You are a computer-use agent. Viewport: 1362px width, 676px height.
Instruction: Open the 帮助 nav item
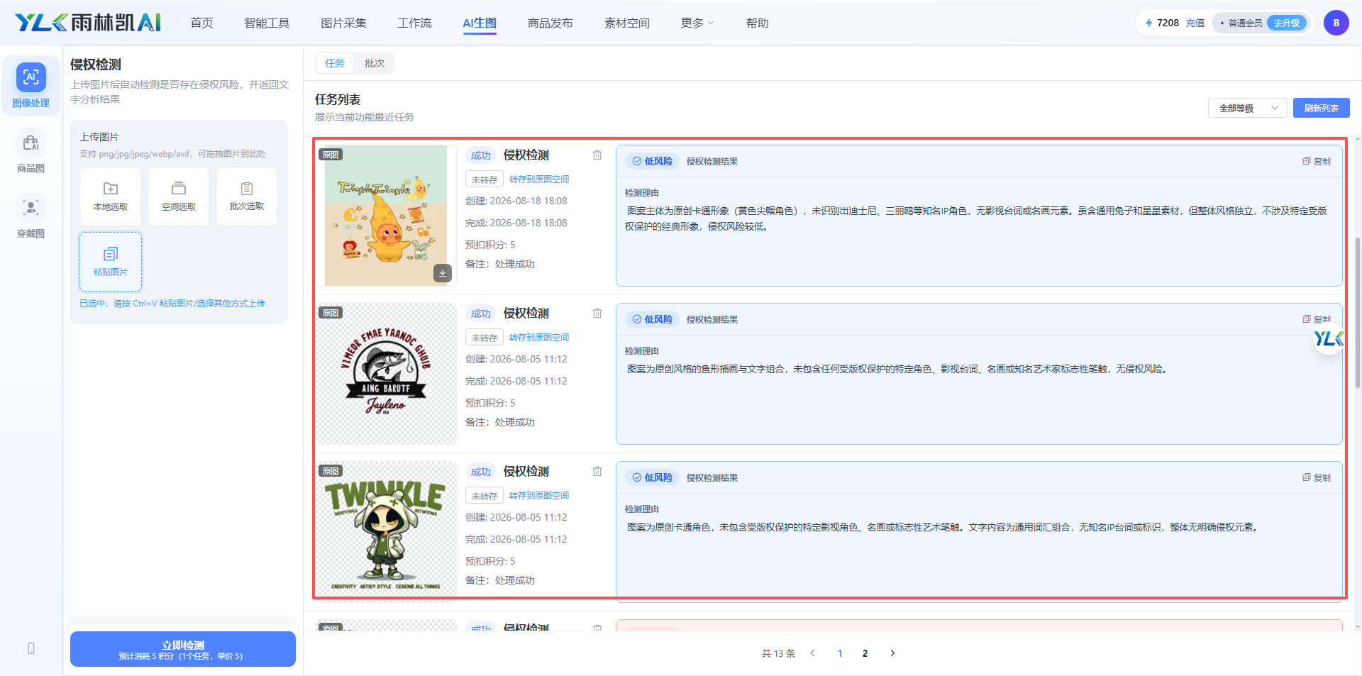click(x=758, y=23)
